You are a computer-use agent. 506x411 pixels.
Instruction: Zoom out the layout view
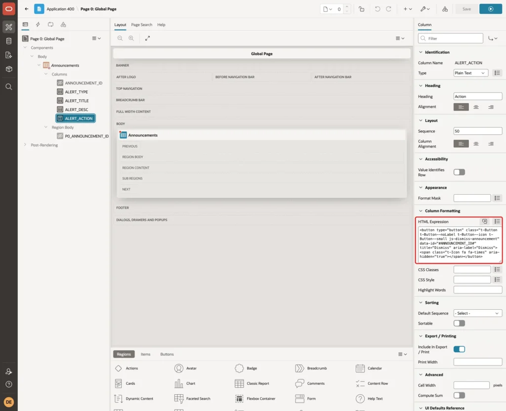(x=120, y=39)
